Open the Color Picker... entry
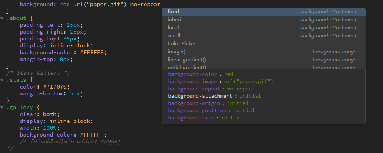Viewport: 383px width, 153px height. coord(184,43)
